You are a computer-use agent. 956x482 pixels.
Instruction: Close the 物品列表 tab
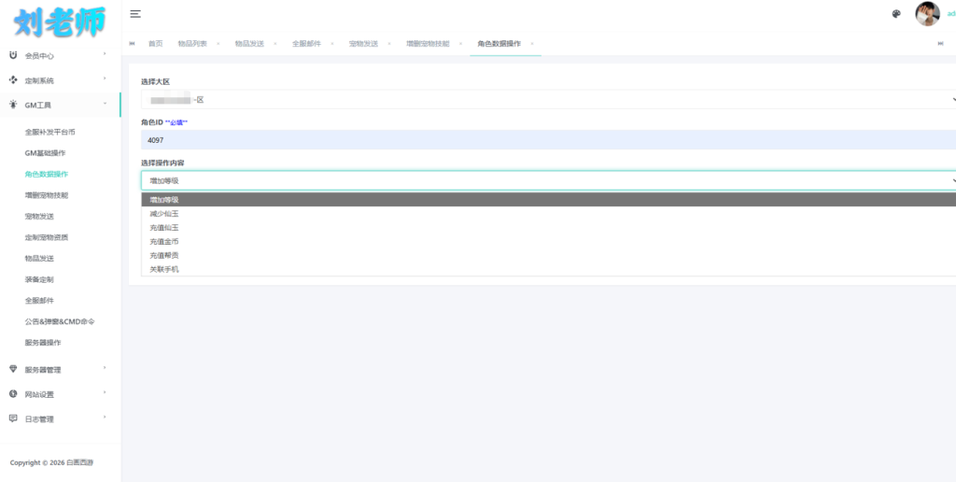pyautogui.click(x=218, y=44)
